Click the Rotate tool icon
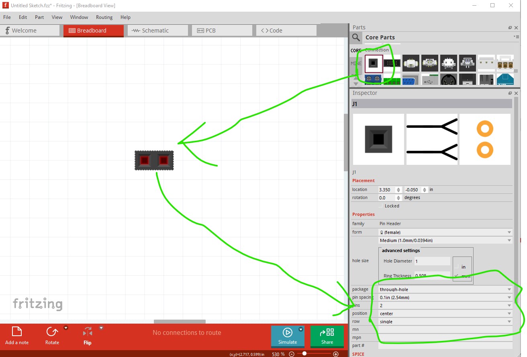Viewport: 527px width, 357px height. click(x=52, y=332)
